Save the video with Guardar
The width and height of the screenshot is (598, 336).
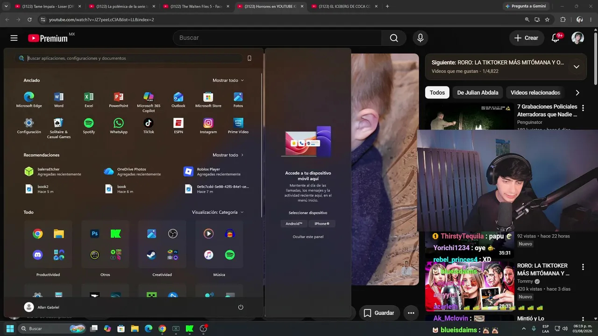379,313
